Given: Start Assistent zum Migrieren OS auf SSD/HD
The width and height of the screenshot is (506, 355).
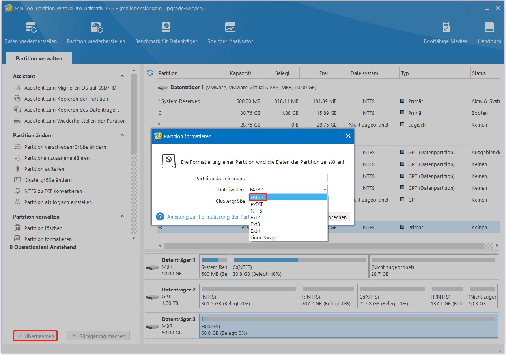Looking at the screenshot, I should click(x=70, y=88).
